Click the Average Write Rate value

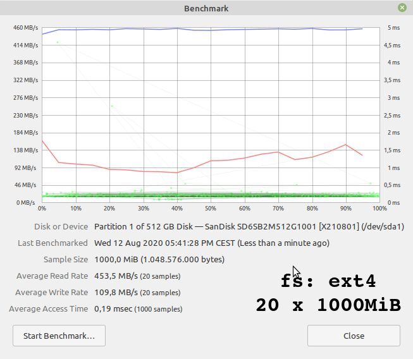tap(137, 292)
